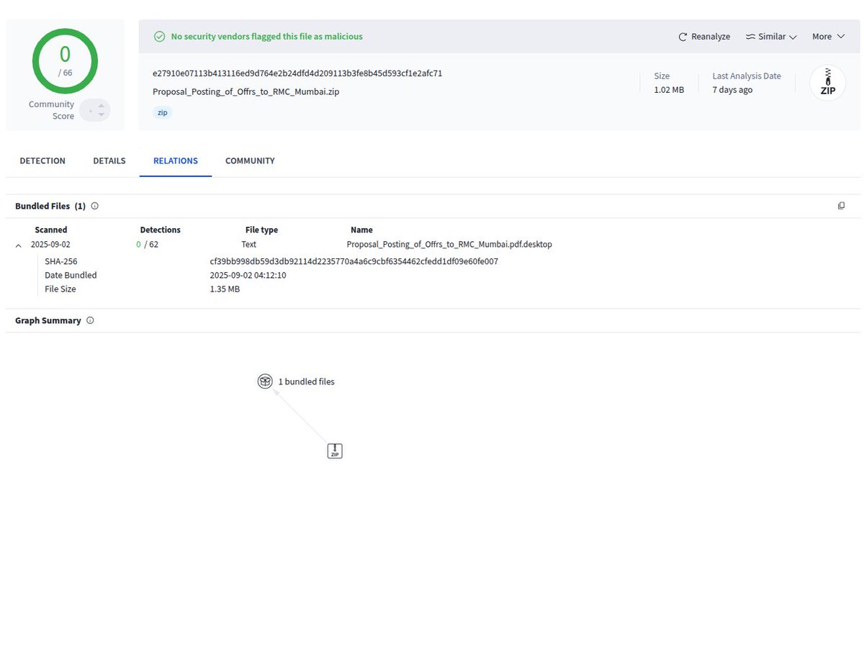Click the Text file type cell
The height and width of the screenshot is (647, 864).
pos(248,245)
